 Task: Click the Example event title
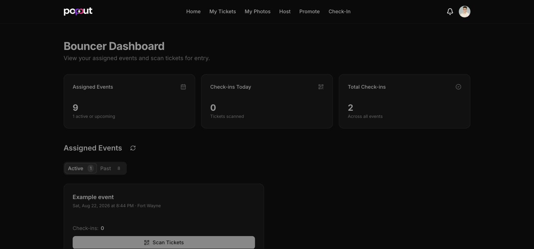93,197
